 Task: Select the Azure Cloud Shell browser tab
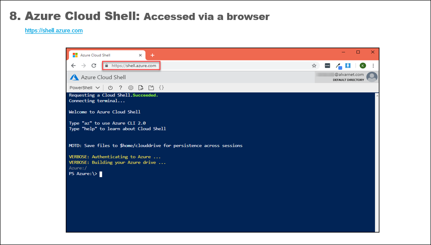107,55
